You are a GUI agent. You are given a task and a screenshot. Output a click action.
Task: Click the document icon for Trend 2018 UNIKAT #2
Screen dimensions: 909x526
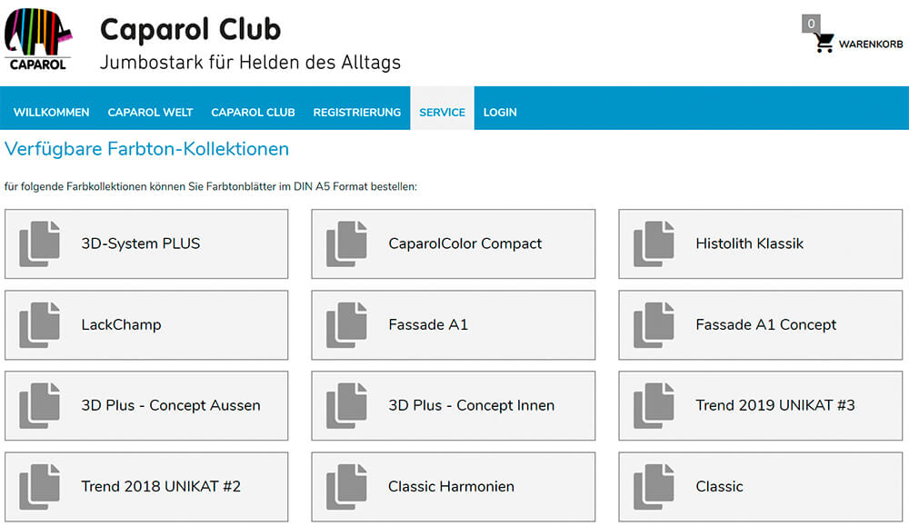point(39,487)
